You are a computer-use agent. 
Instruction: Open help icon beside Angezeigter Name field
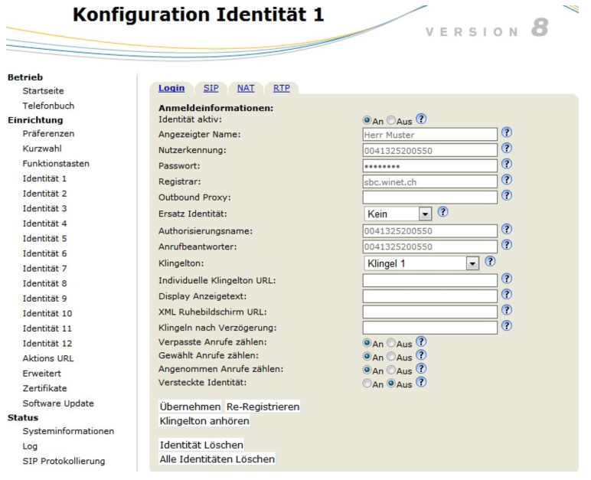pyautogui.click(x=507, y=132)
